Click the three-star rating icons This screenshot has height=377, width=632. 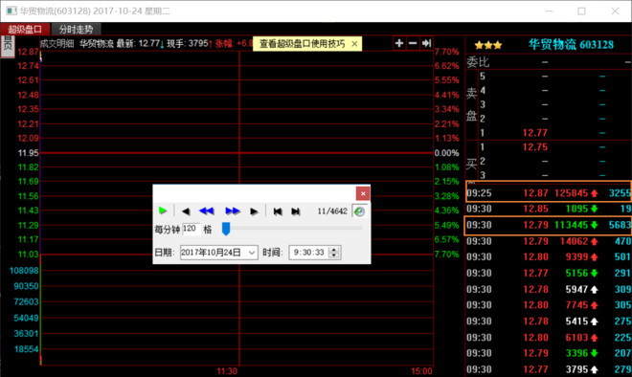(488, 45)
